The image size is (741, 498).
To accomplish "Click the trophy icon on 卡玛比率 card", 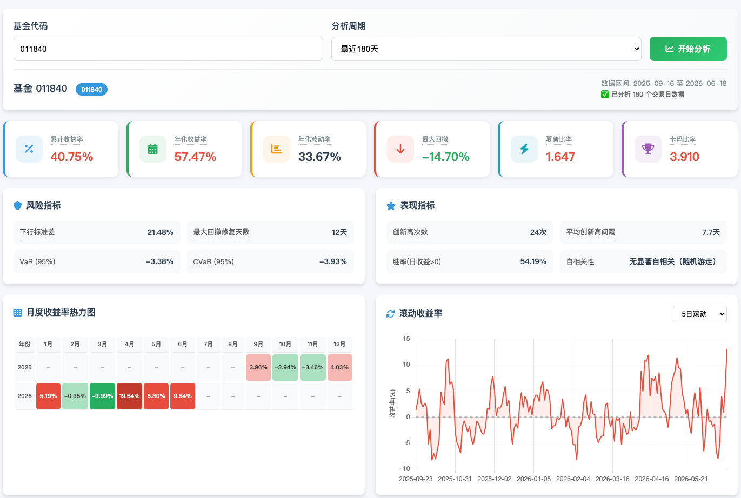I will click(648, 149).
